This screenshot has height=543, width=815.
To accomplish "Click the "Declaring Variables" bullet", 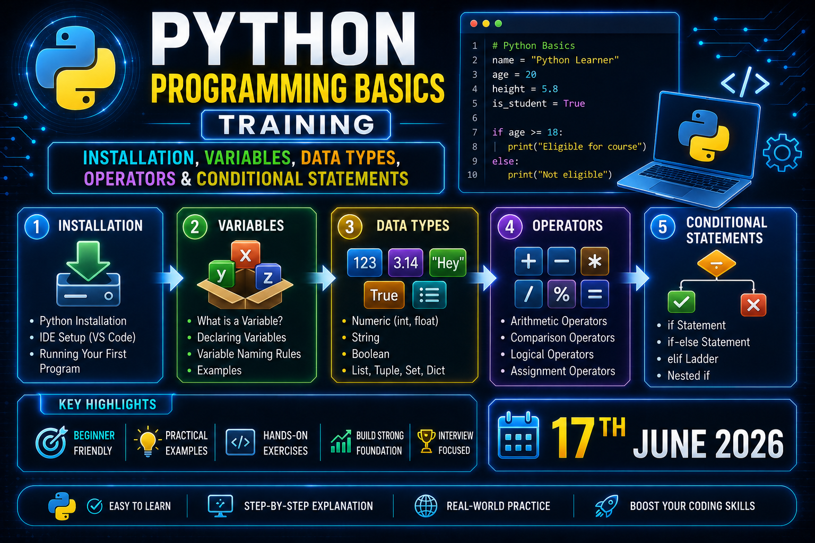I will (241, 337).
